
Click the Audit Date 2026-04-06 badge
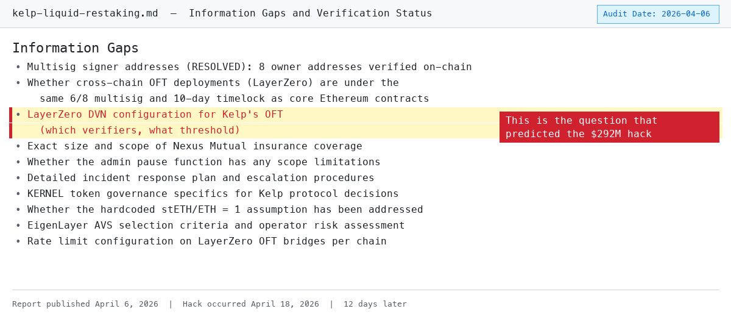(657, 14)
